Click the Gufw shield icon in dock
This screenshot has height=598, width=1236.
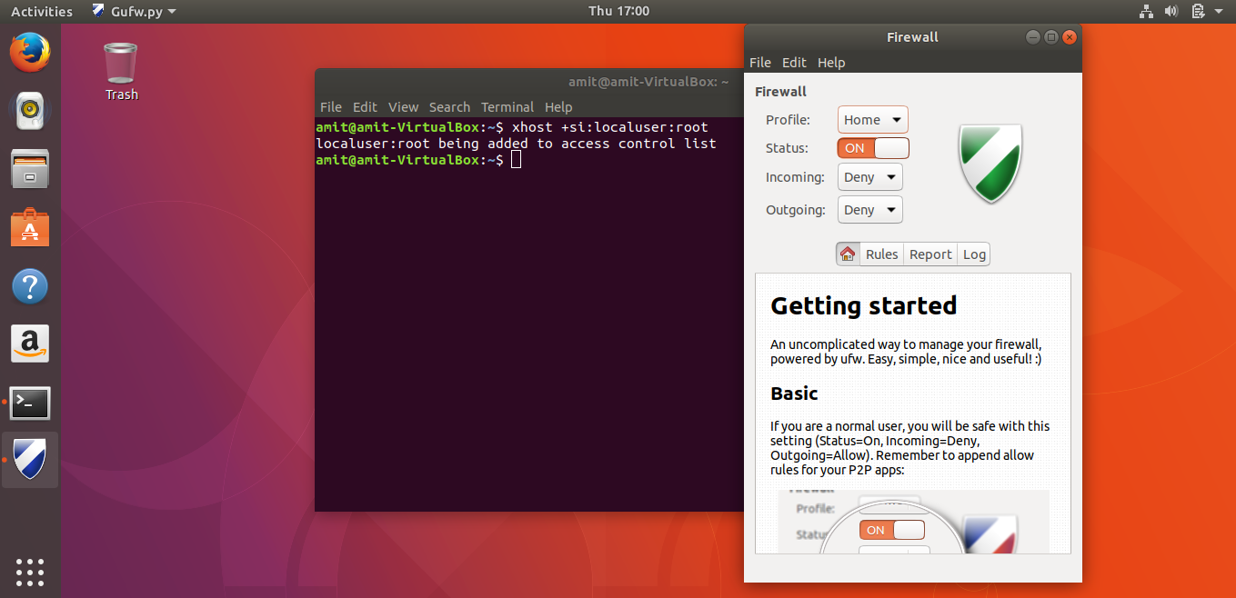click(29, 460)
